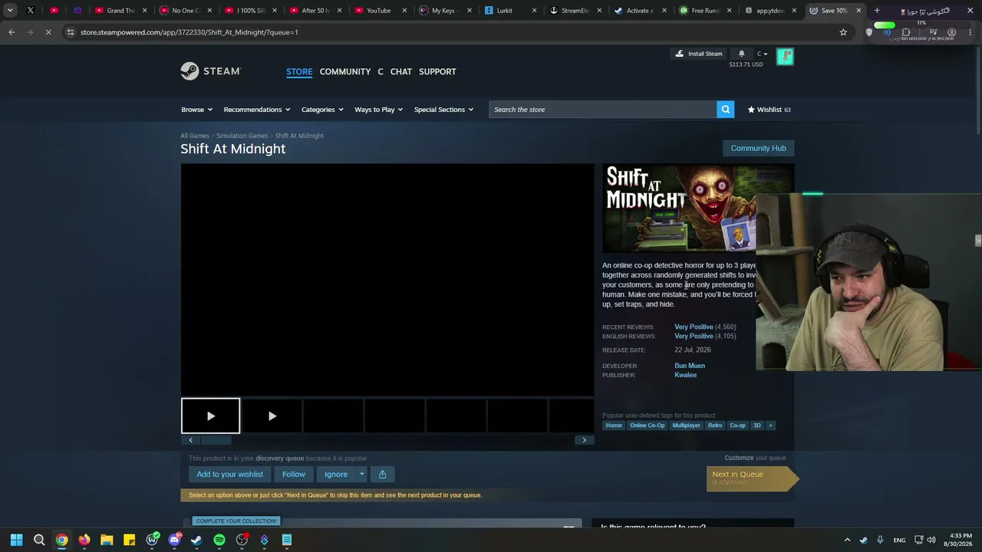Open publisher Kwalee's page
982x552 pixels.
pos(686,375)
